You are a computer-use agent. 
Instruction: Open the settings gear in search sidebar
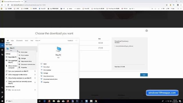coord(2,92)
